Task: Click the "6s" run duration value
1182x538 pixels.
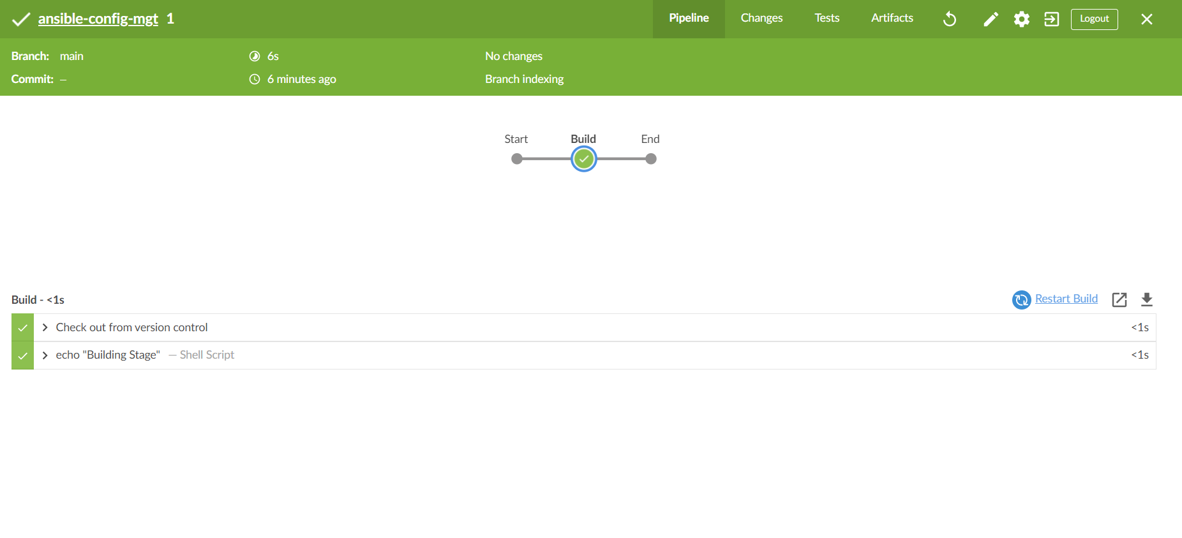Action: coord(273,56)
